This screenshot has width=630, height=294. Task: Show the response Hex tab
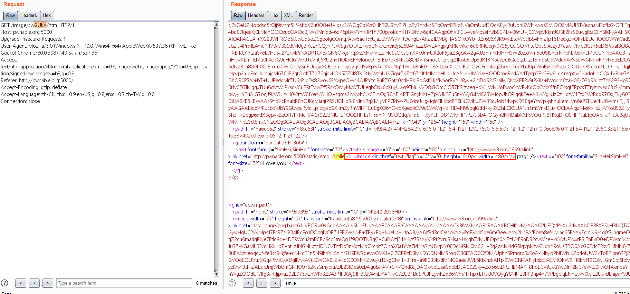coord(274,15)
